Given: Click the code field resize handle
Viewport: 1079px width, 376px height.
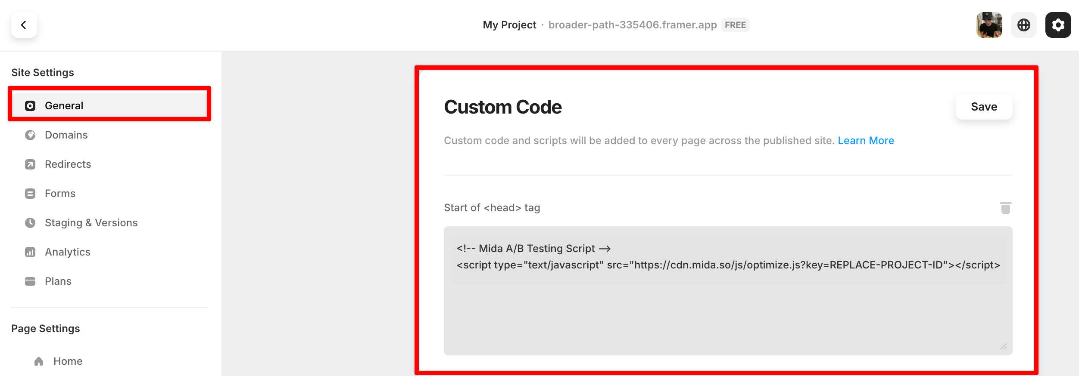Looking at the screenshot, I should [x=1004, y=346].
